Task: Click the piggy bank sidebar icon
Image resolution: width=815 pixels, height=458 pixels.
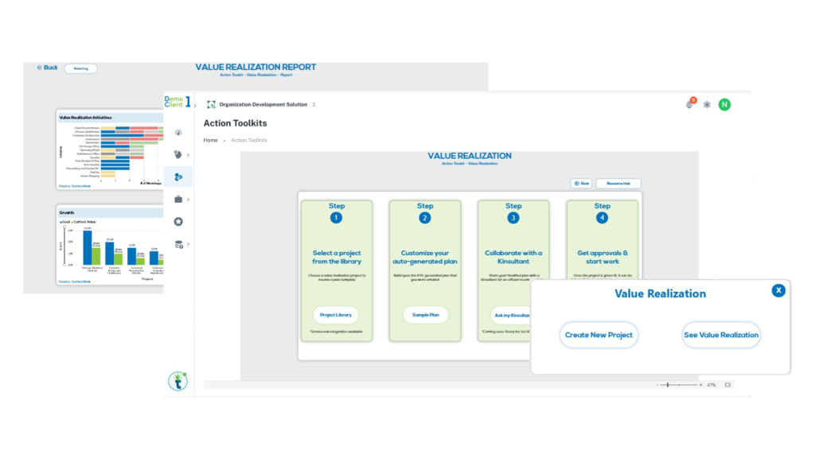Action: pyautogui.click(x=178, y=155)
